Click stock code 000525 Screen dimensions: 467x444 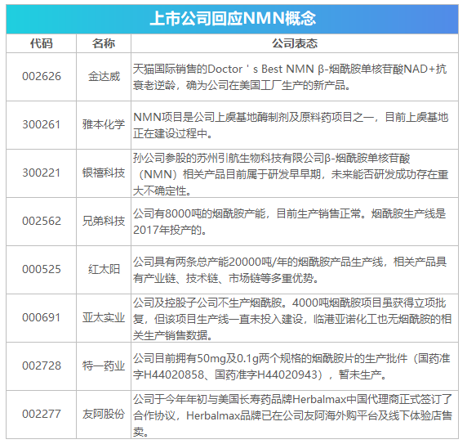[42, 270]
